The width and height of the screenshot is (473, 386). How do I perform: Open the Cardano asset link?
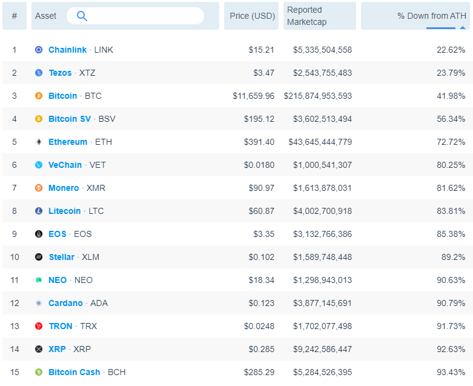[x=65, y=303]
